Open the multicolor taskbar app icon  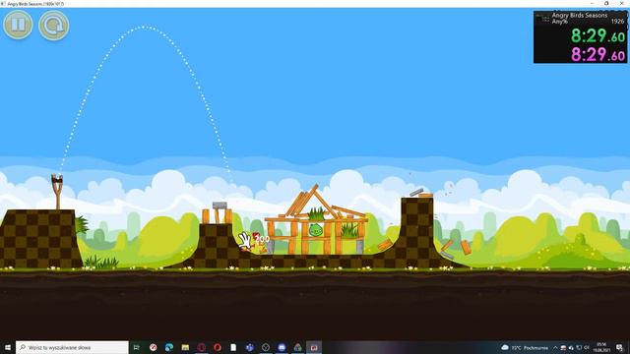click(x=297, y=347)
